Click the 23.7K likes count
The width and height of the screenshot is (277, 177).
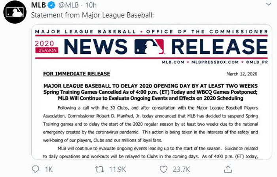pyautogui.click(x=181, y=169)
